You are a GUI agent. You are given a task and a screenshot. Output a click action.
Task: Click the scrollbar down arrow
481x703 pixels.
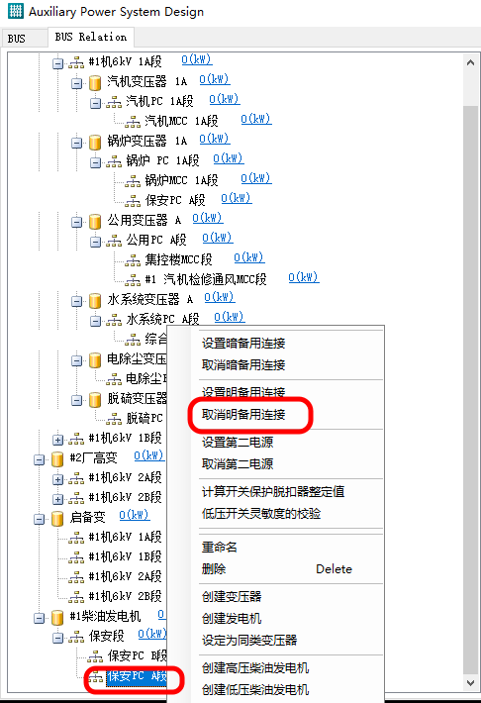click(470, 683)
